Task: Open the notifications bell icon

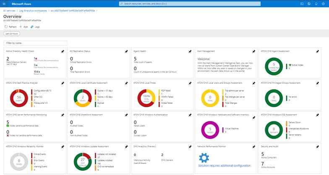Action: pos(316,4)
